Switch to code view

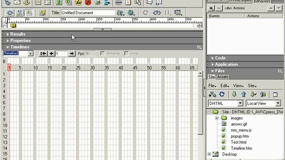(x=10, y=13)
